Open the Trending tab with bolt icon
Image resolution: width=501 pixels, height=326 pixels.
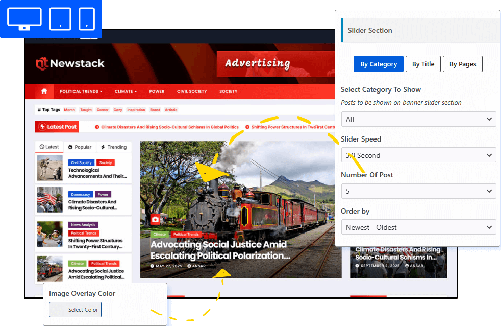click(x=114, y=147)
